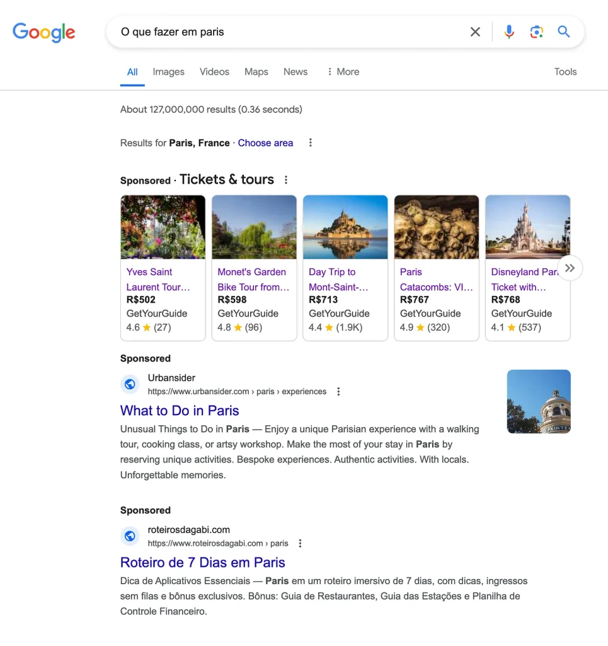The height and width of the screenshot is (646, 608).
Task: Click the Urbansider site name
Action: pos(171,378)
